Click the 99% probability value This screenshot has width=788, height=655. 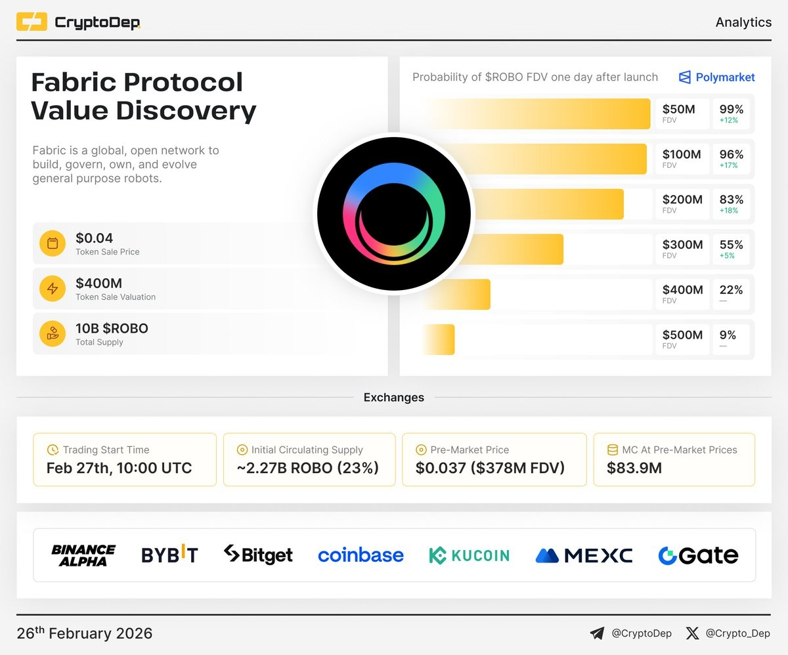pyautogui.click(x=731, y=110)
